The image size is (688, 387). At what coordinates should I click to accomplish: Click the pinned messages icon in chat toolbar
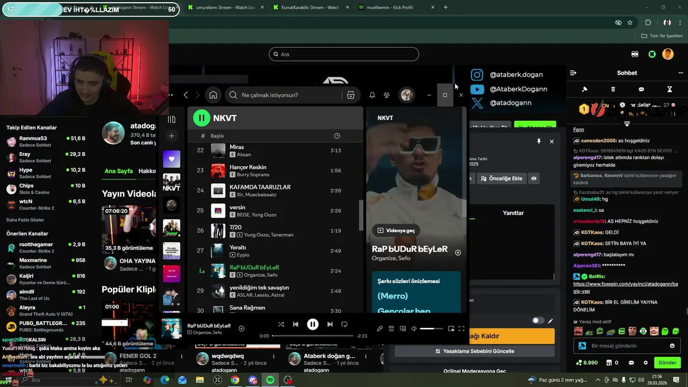pos(585,89)
